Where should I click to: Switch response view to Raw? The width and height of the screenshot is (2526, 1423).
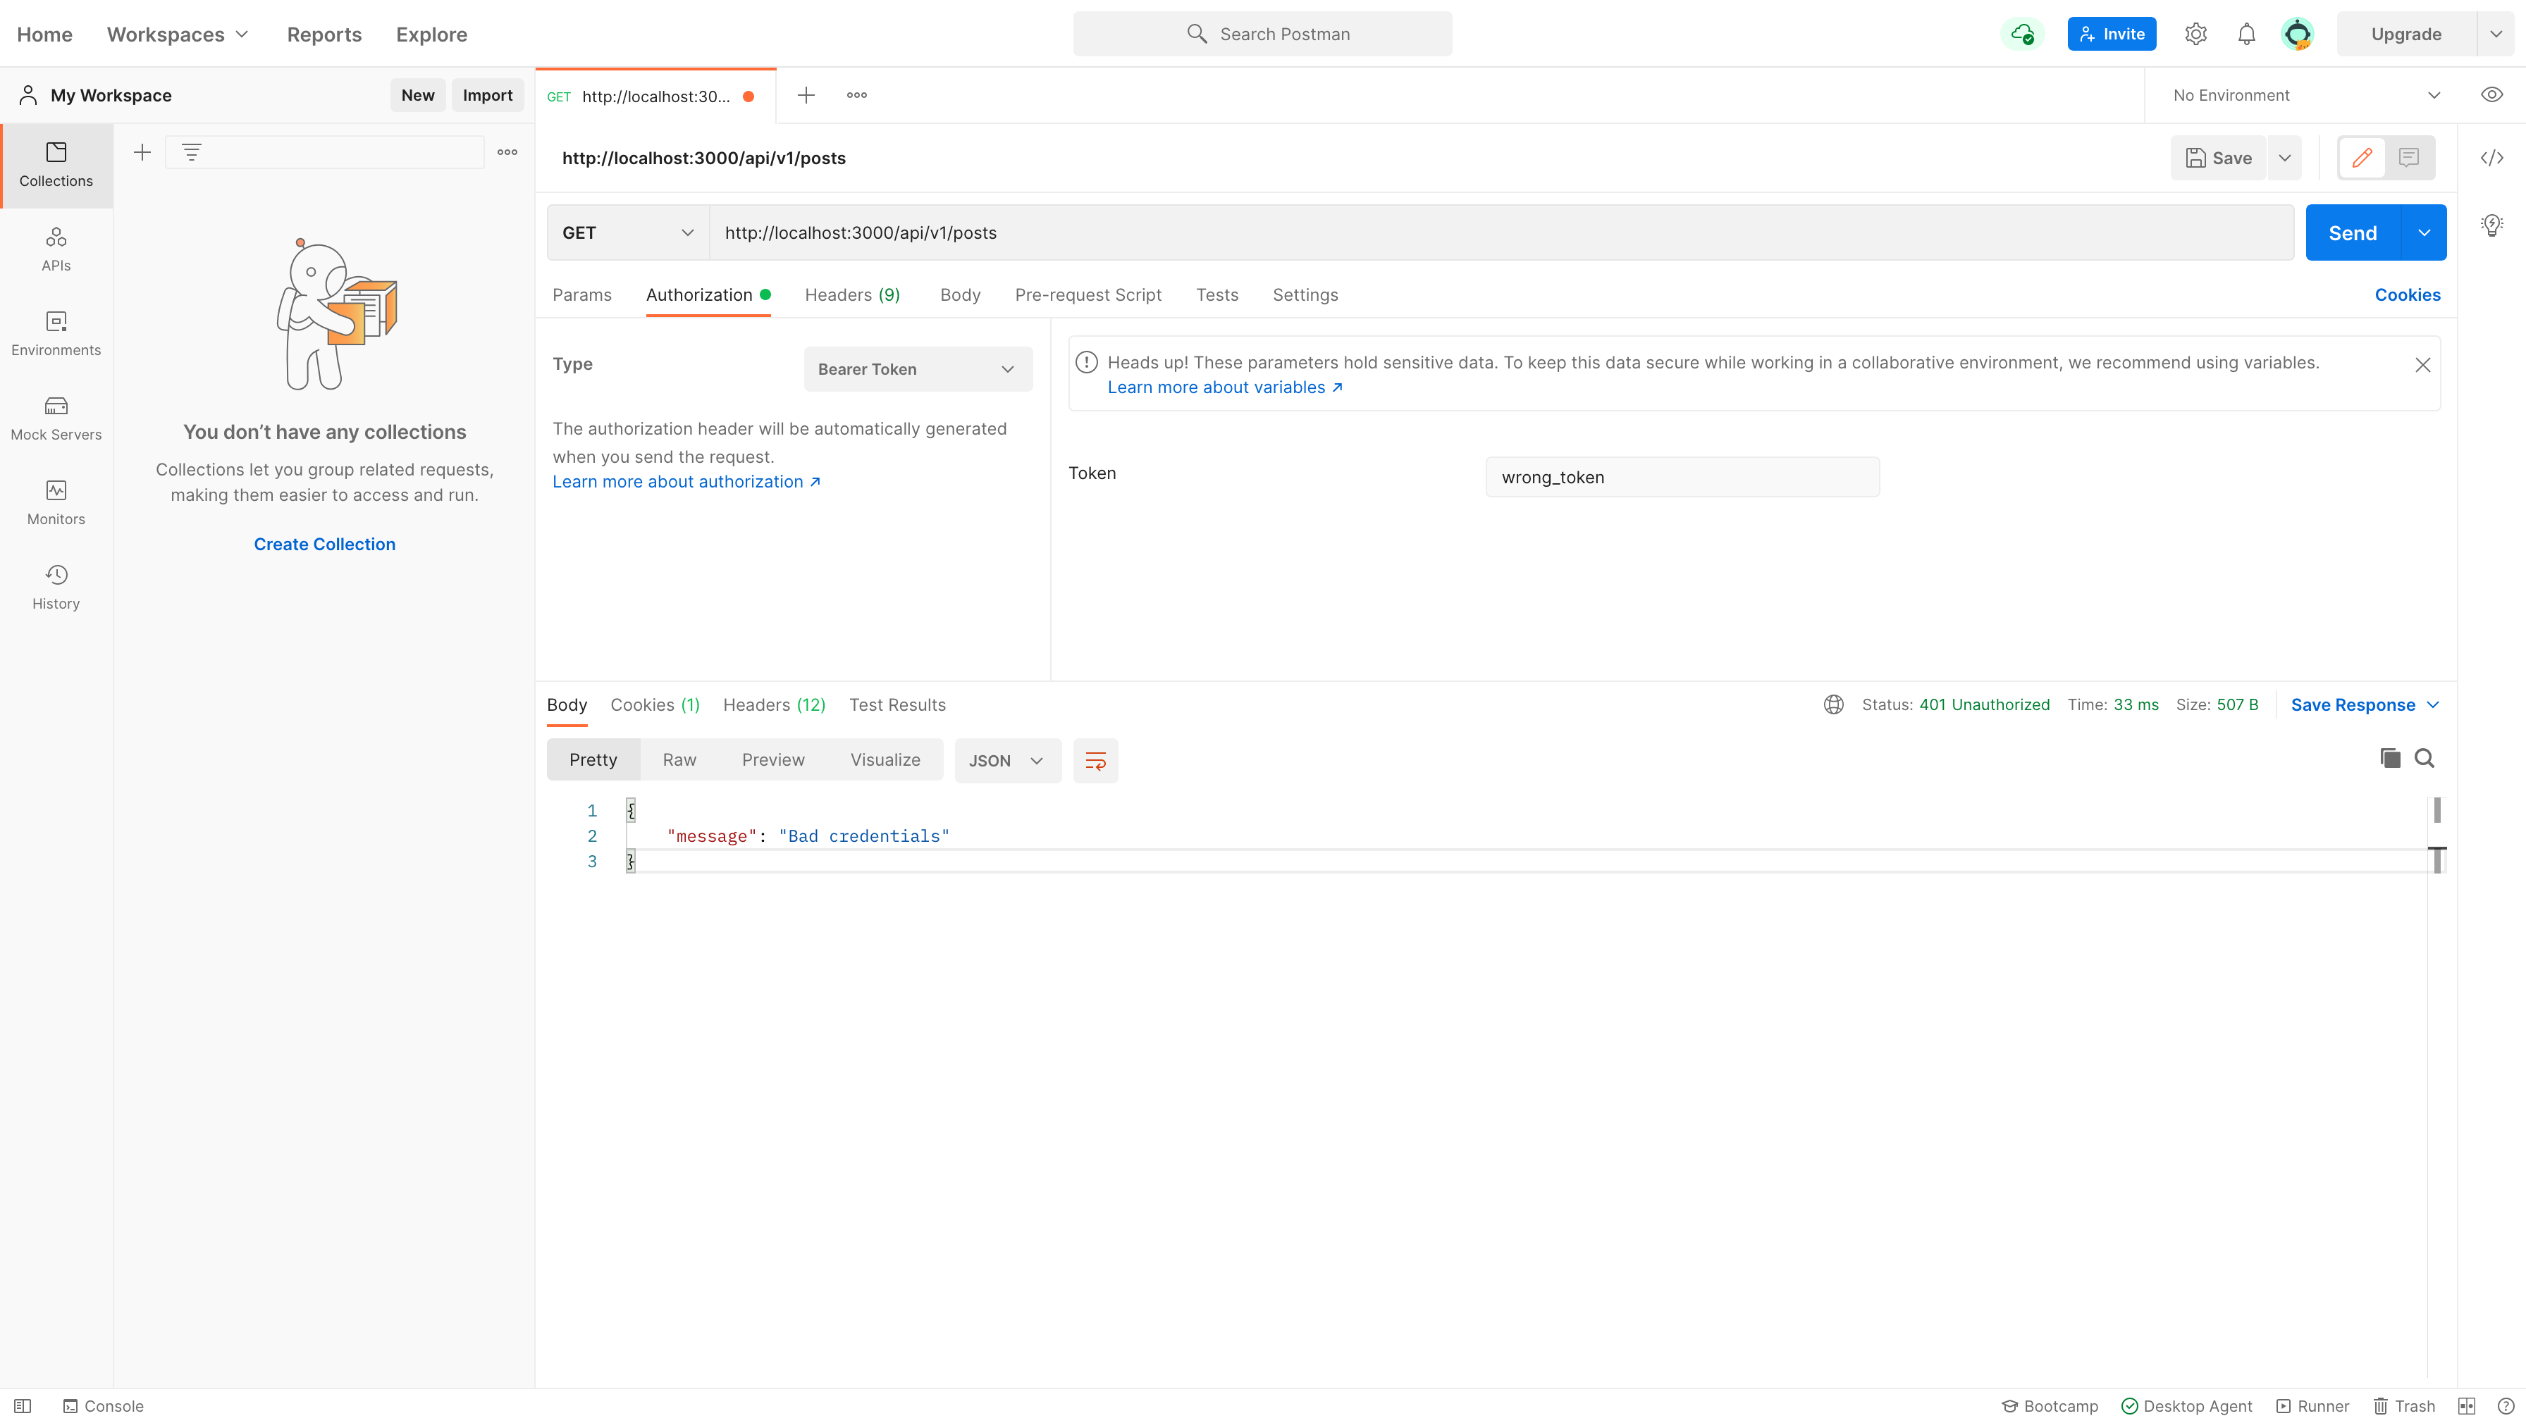(679, 759)
